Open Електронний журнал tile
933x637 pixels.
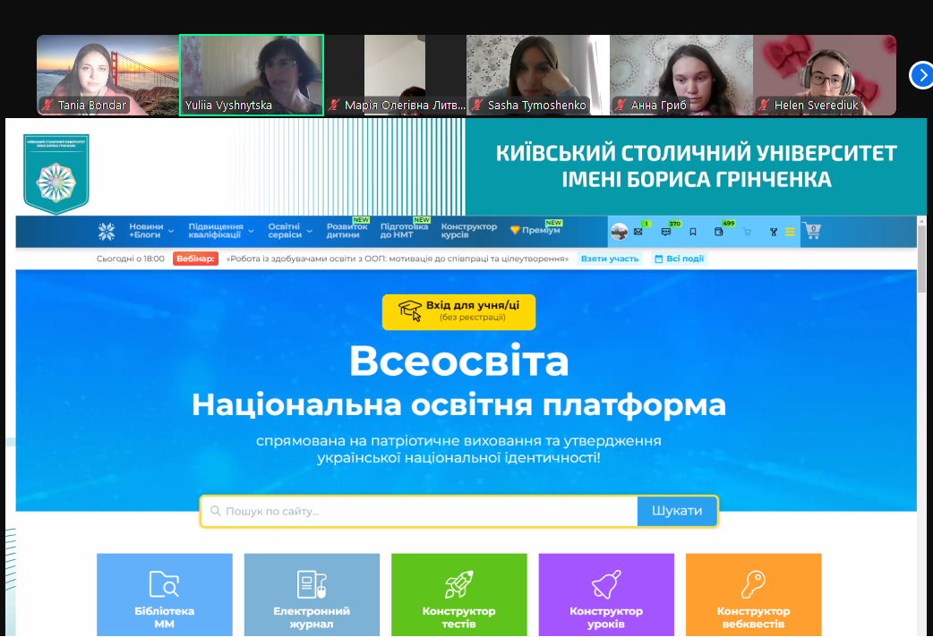(312, 594)
